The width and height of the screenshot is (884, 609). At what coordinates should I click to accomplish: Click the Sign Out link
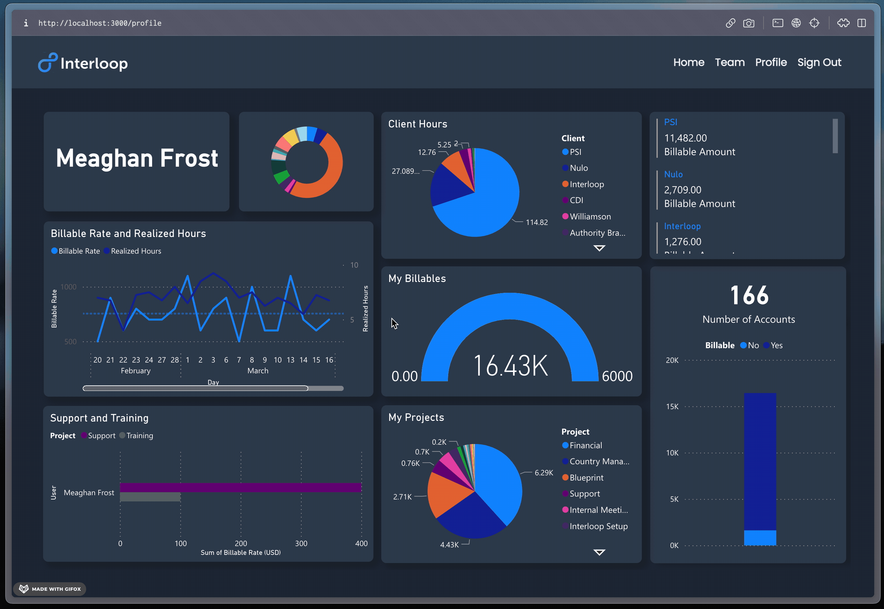click(819, 62)
